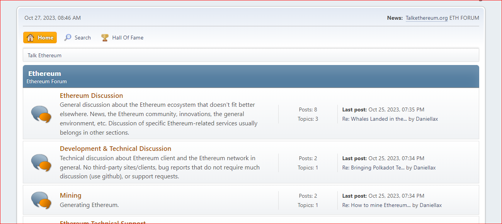502x224 pixels.
Task: Click the Search magnifying glass icon
Action: [x=68, y=38]
